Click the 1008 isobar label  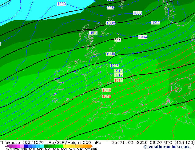114,66
